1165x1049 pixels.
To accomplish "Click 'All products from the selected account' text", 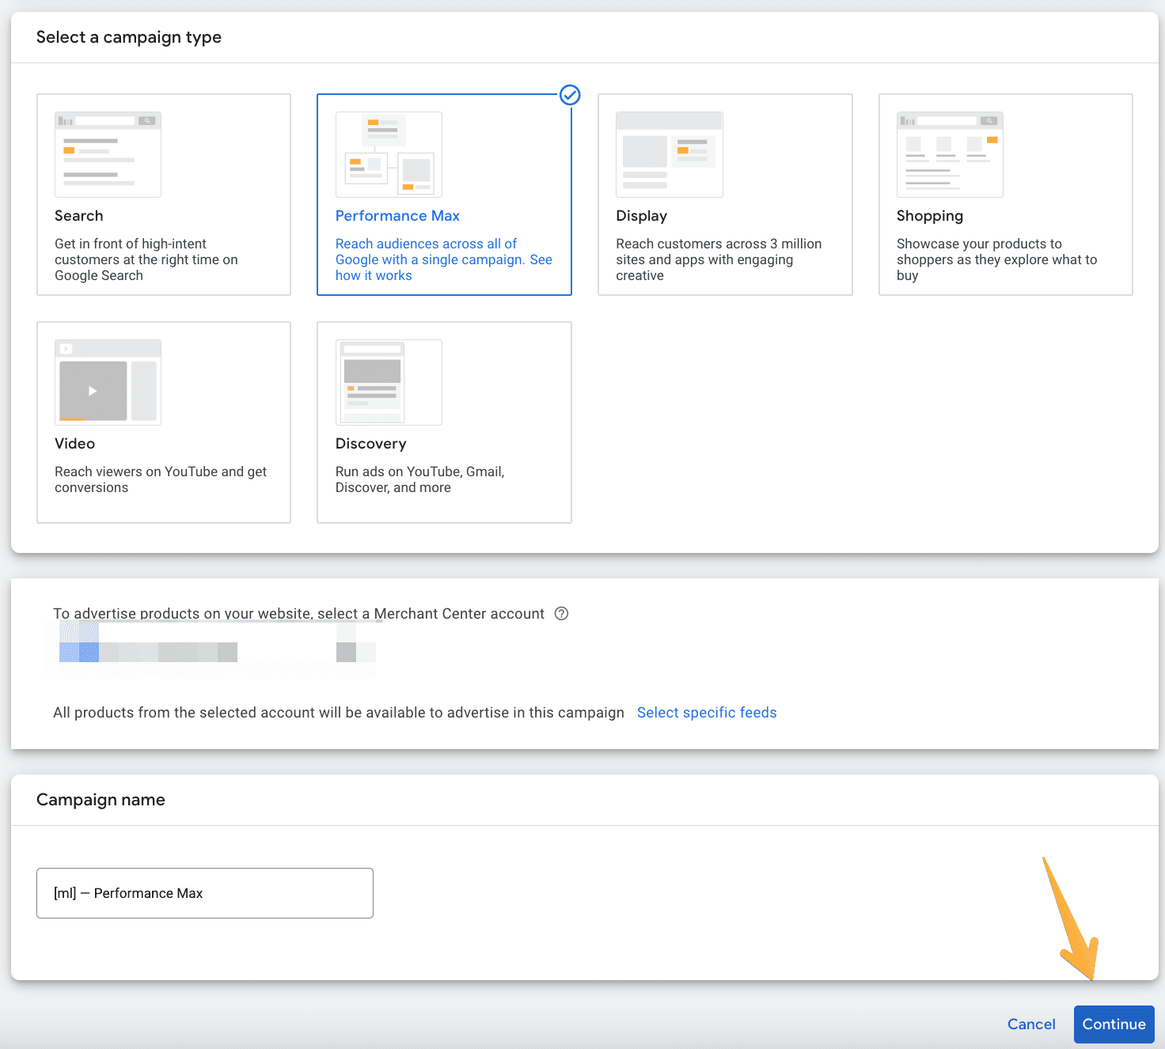I will pyautogui.click(x=339, y=713).
